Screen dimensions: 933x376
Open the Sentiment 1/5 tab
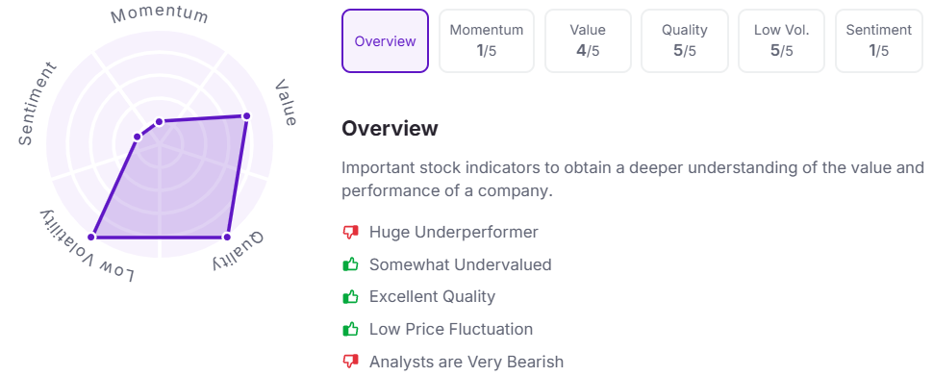[x=879, y=41]
